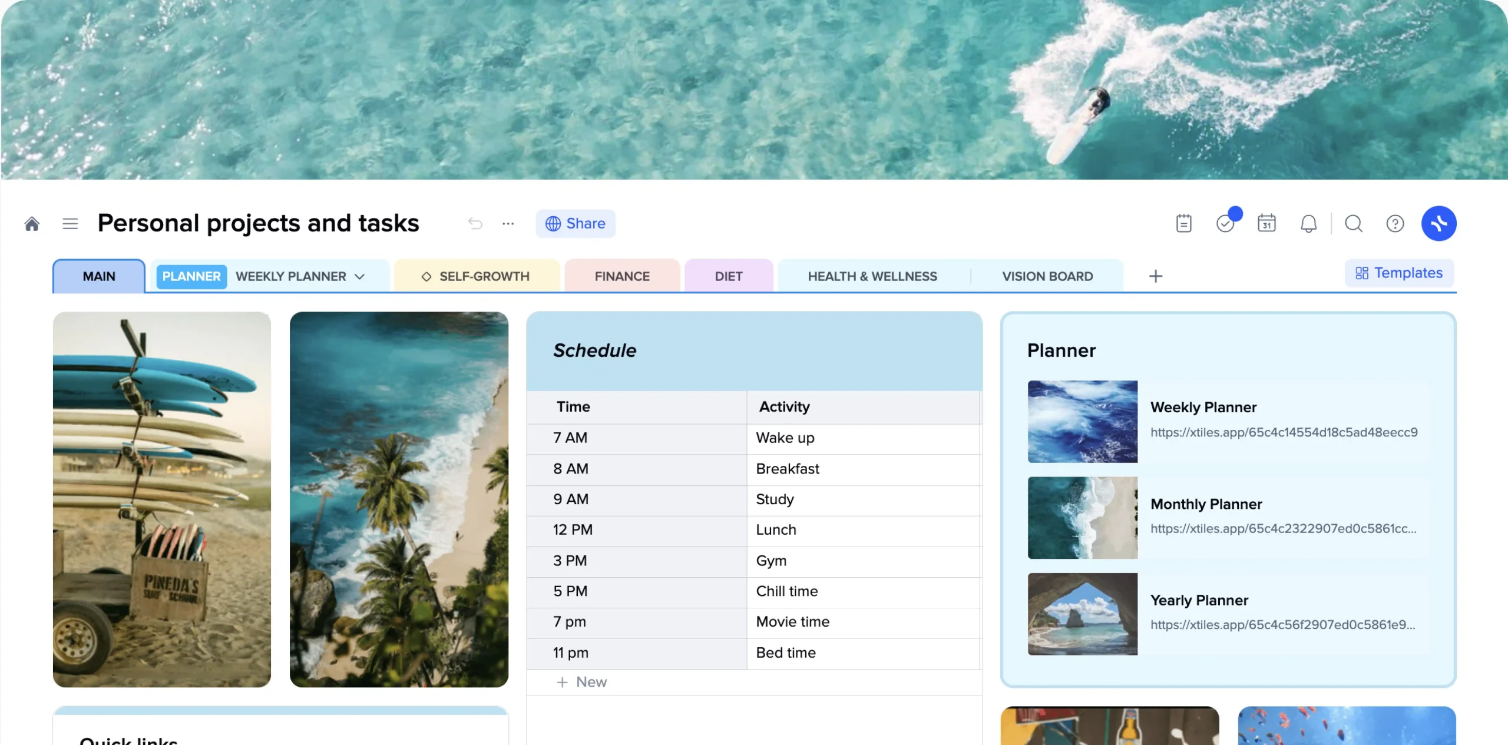Image resolution: width=1508 pixels, height=745 pixels.
Task: Click the document/clipboard icon in toolbar
Action: [1184, 222]
